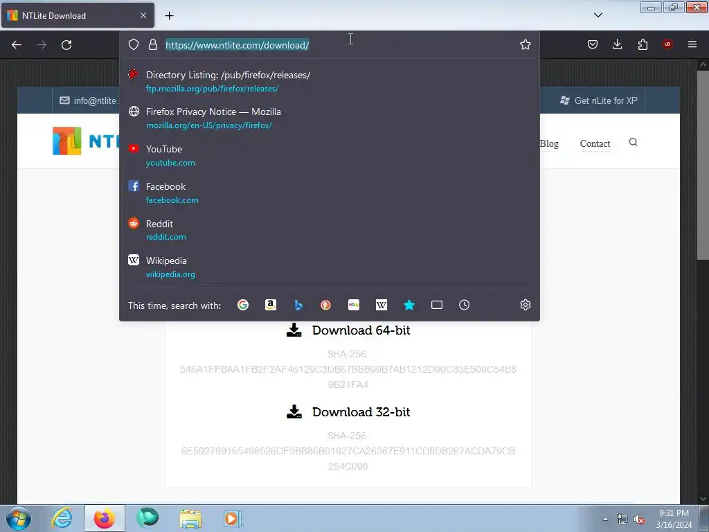
Task: Open the uBlock Origin extension icon
Action: (x=667, y=44)
